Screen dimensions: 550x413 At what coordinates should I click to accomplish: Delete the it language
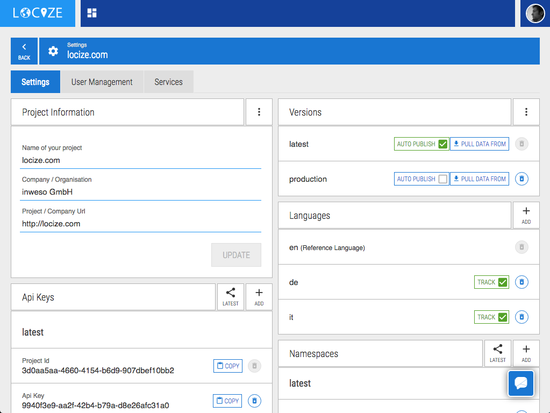point(522,317)
